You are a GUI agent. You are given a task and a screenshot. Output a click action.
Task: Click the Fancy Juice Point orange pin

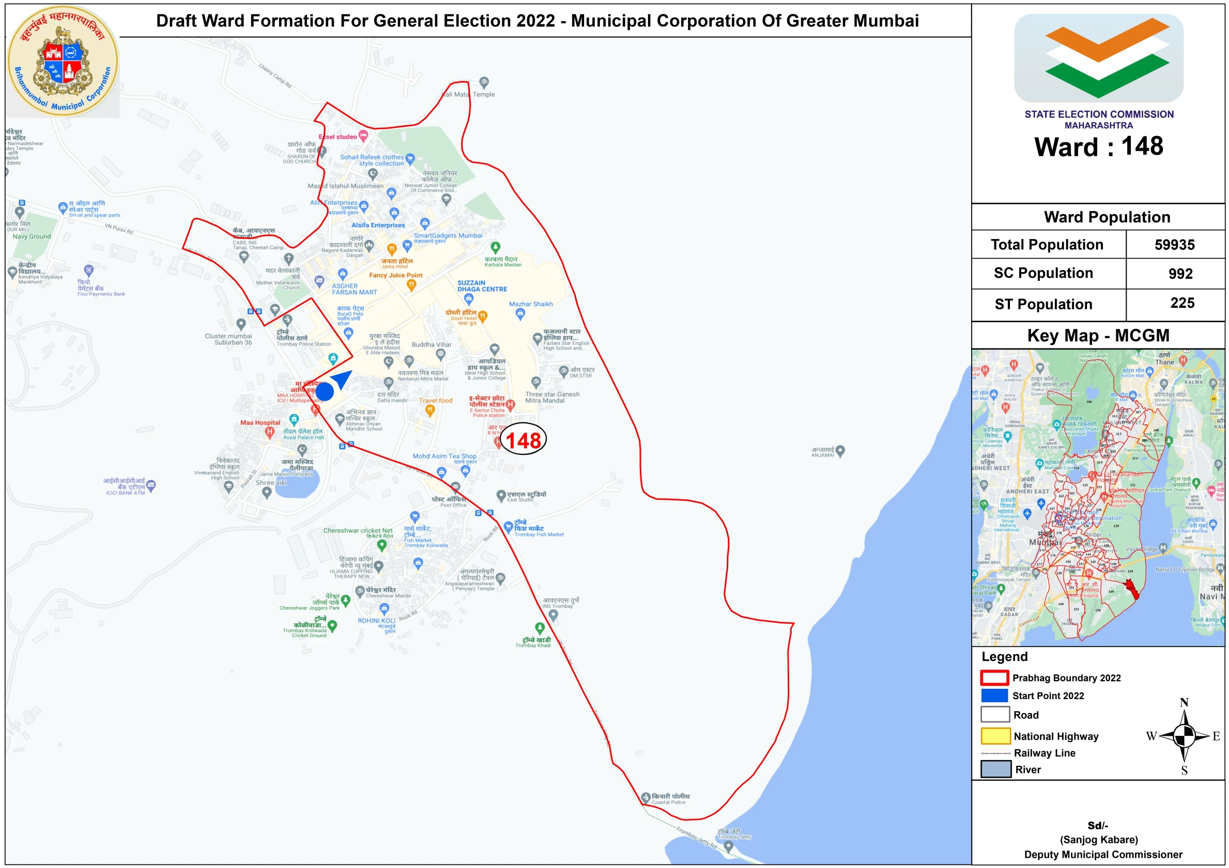click(411, 285)
